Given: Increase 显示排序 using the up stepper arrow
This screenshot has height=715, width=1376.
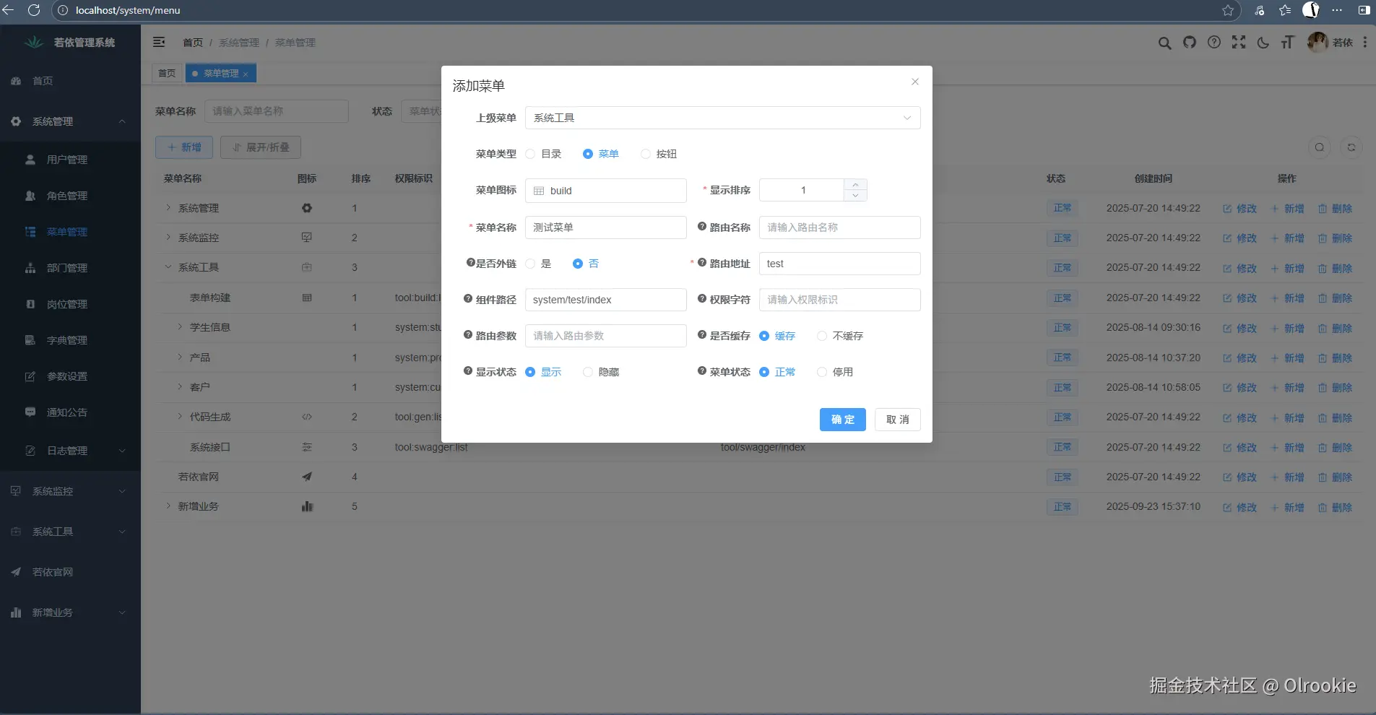Looking at the screenshot, I should [x=856, y=184].
